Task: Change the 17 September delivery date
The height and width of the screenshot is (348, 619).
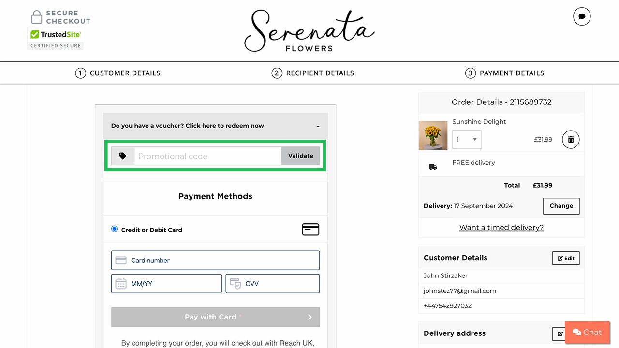Action: click(561, 206)
